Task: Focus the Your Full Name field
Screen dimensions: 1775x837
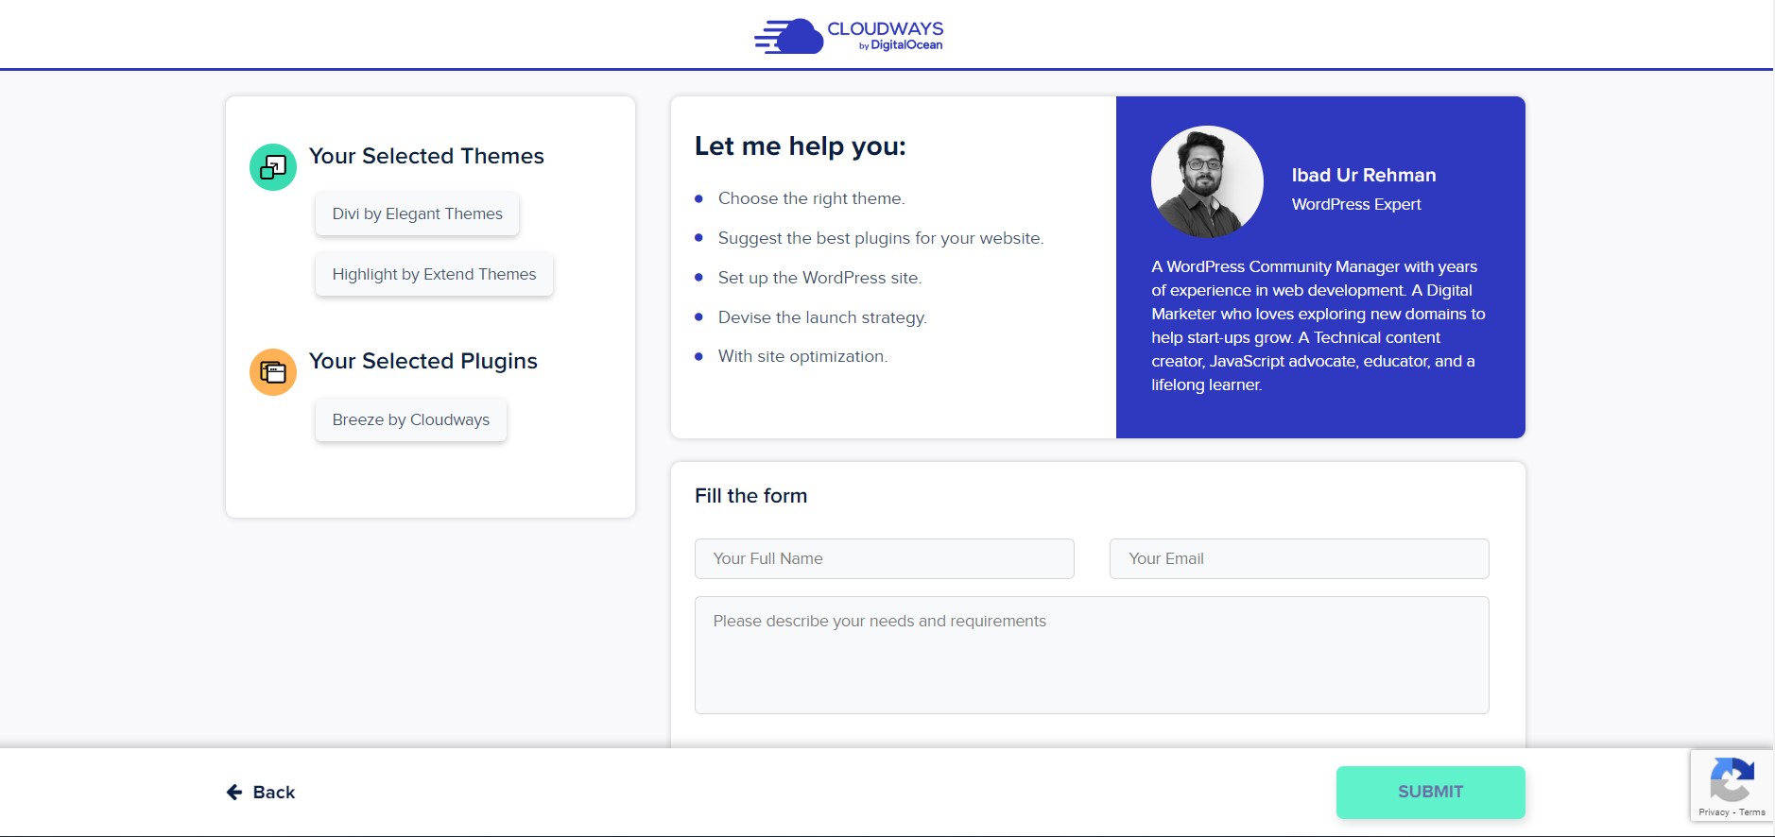Action: [884, 558]
